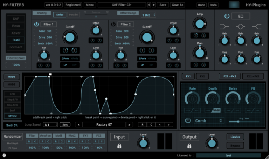Viewport: 269px width, 159px height.
Task: Adjust the F1 F2 Balance slider
Action: (96, 15)
